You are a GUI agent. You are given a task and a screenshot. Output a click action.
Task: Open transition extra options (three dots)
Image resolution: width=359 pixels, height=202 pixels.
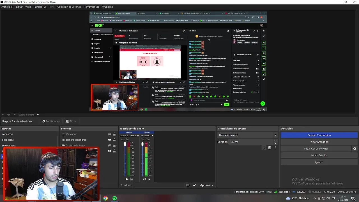point(275,148)
